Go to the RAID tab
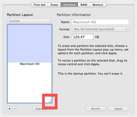 click(84, 5)
